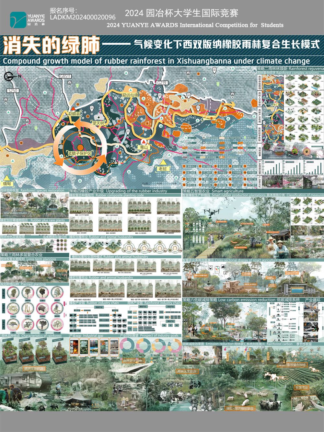
Task: Click the 'Planned planting' heading
Action: [x=33, y=284]
